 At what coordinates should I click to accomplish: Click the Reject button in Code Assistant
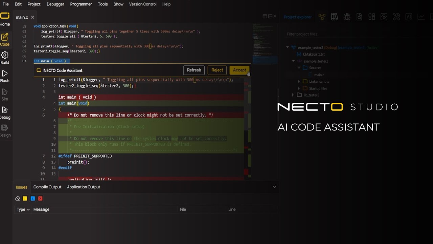coord(217,70)
